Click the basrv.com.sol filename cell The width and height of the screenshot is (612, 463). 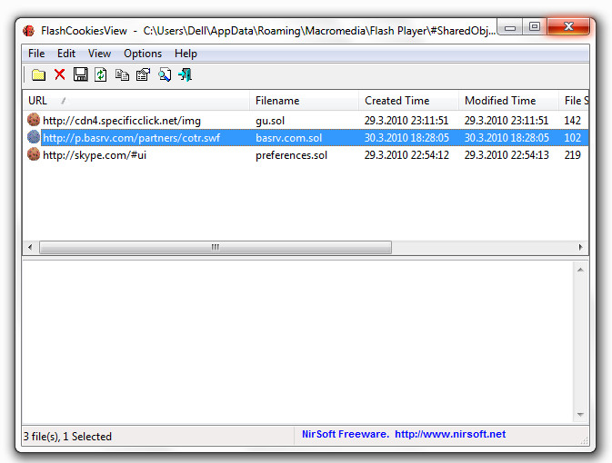289,138
